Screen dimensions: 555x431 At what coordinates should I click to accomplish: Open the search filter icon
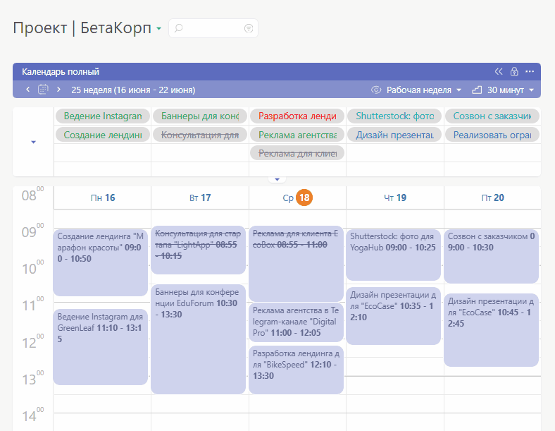249,28
